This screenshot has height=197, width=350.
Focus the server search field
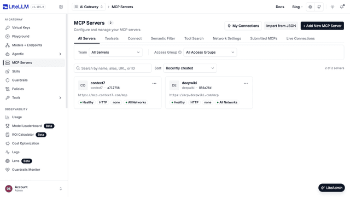click(x=113, y=68)
